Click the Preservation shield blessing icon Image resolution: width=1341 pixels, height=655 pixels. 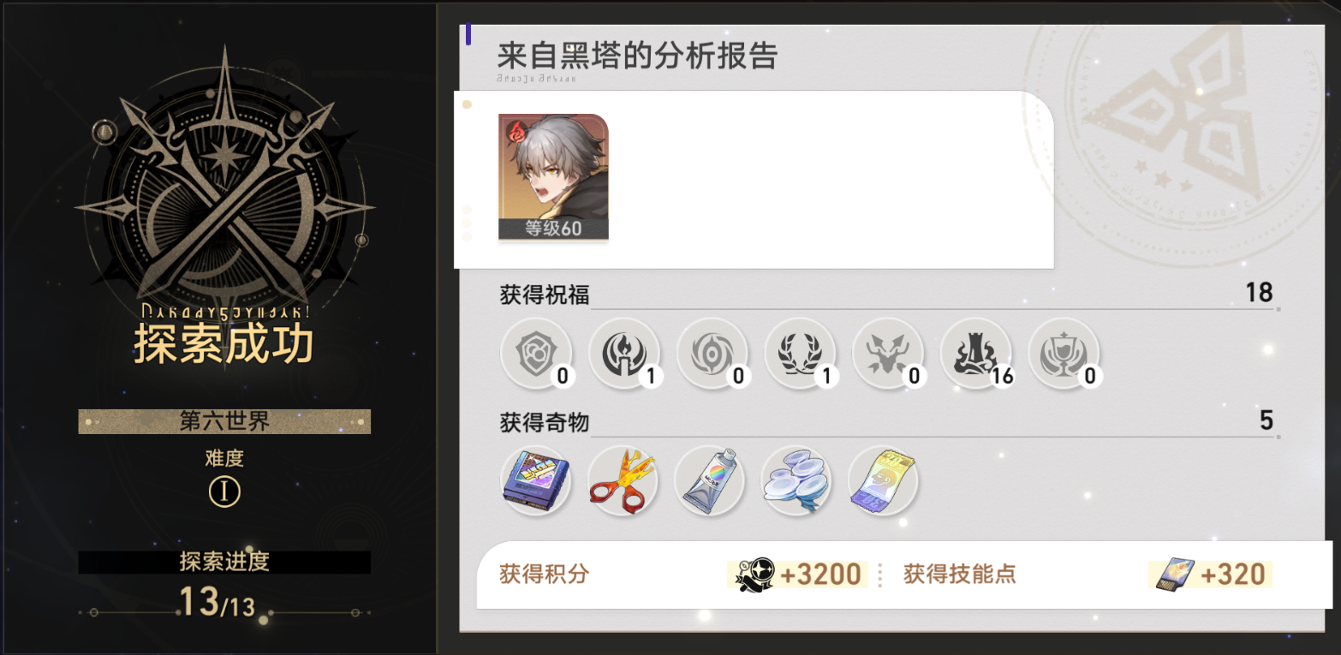[x=536, y=353]
